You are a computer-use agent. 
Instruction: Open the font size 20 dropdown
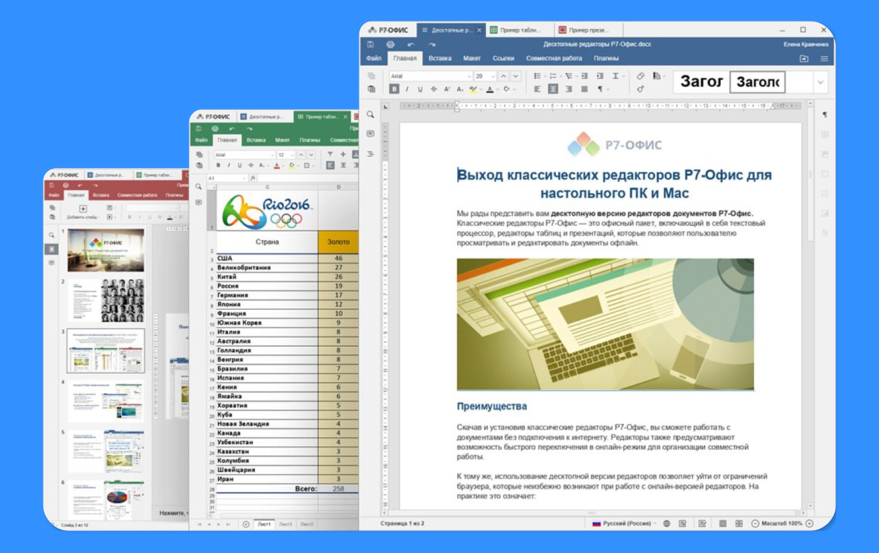tap(485, 76)
